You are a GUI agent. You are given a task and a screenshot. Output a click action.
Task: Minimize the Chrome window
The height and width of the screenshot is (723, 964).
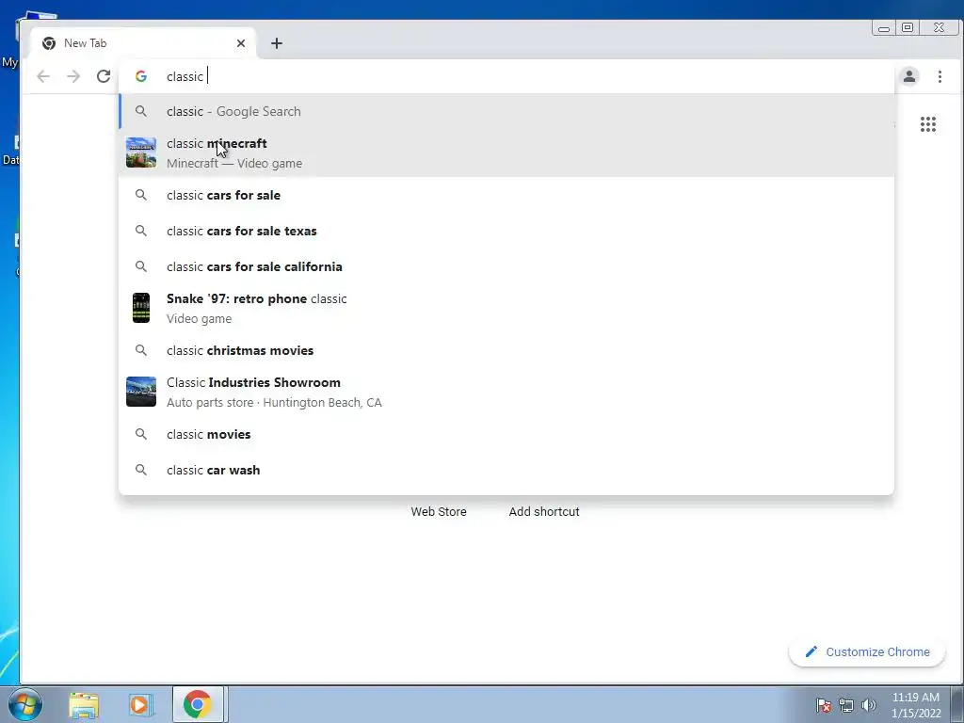pos(884,27)
